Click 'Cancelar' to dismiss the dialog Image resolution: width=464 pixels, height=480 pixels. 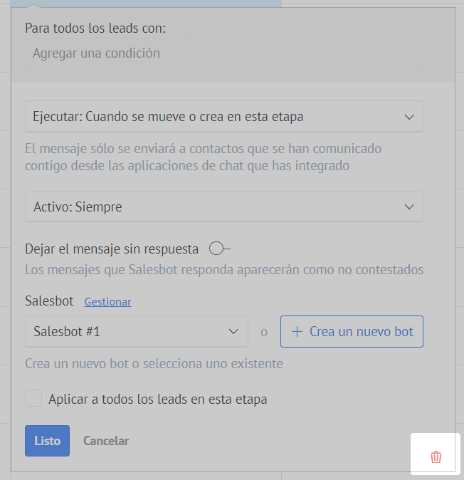click(x=106, y=441)
